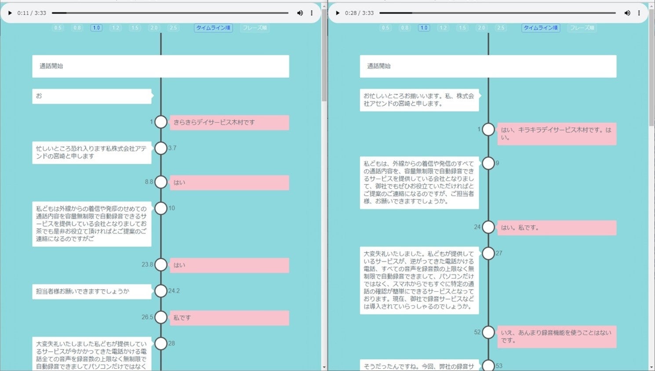655x371 pixels.
Task: Set right panel speed to 1.0
Action: 424,28
